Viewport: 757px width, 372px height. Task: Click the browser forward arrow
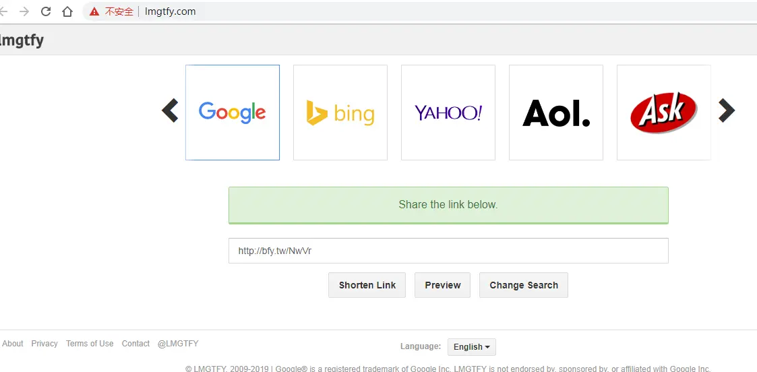(x=24, y=11)
